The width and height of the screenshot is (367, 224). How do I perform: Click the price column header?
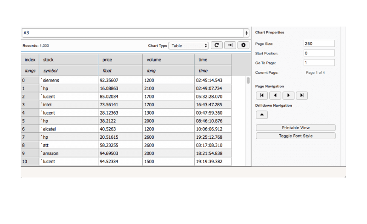120,60
